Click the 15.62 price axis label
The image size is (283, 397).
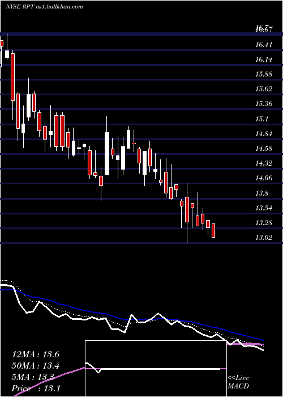point(264,90)
